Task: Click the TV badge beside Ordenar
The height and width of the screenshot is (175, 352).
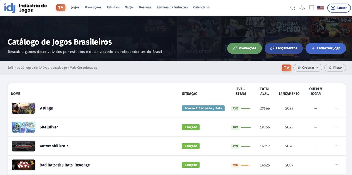Action: pyautogui.click(x=287, y=68)
